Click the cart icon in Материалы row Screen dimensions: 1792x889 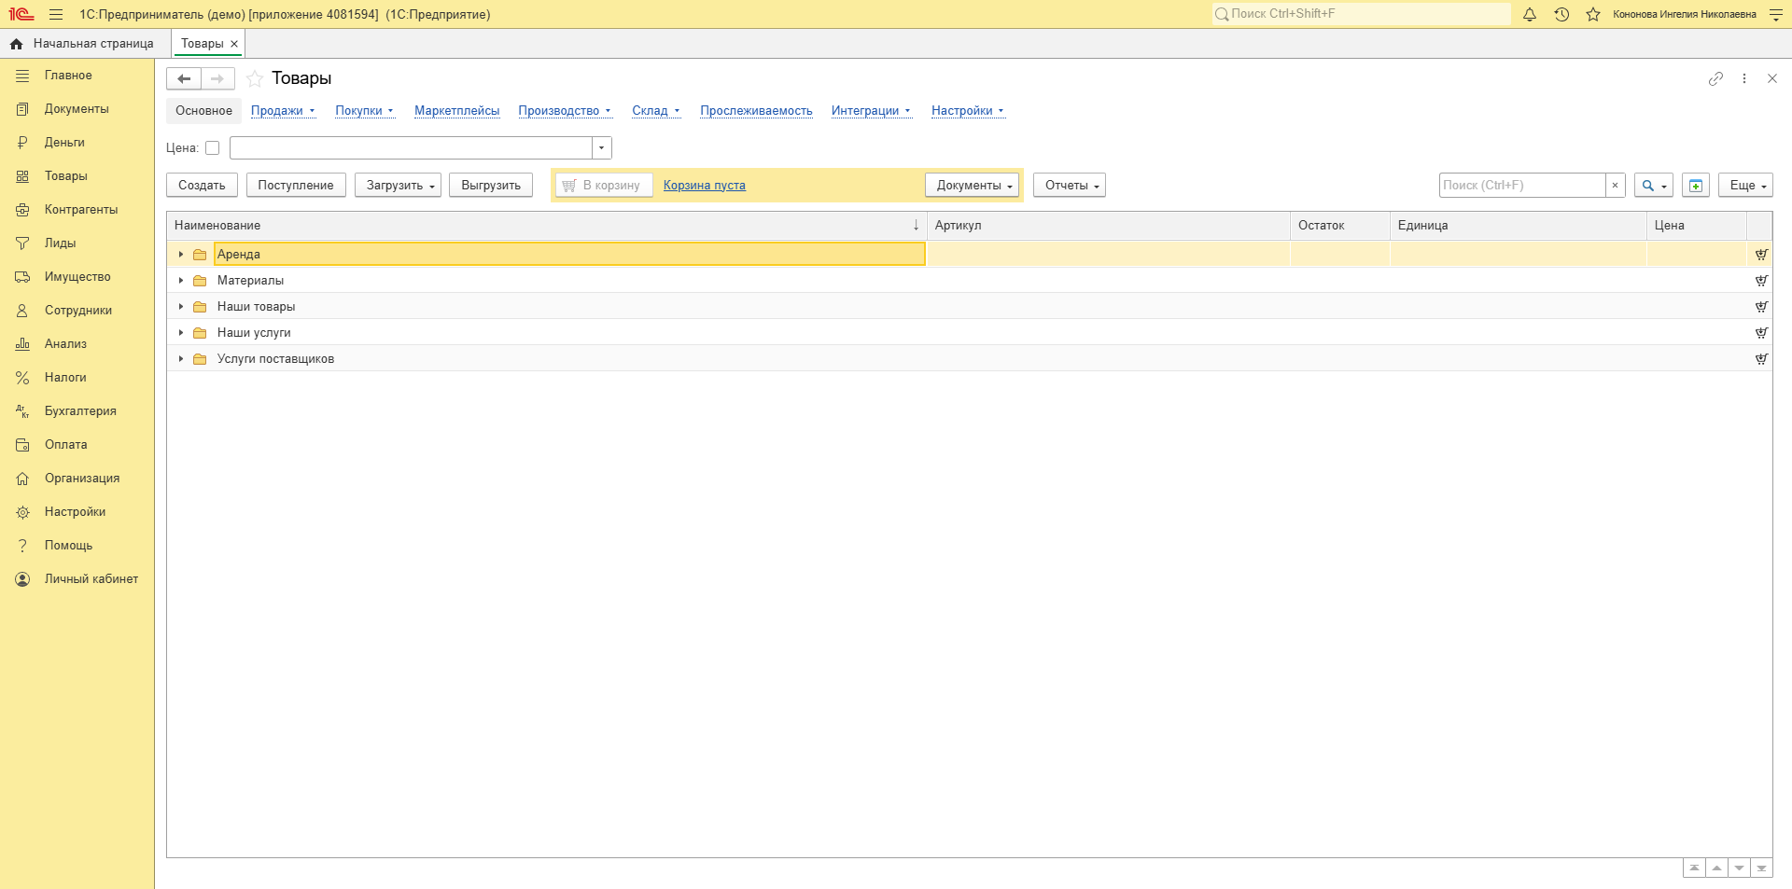point(1761,280)
